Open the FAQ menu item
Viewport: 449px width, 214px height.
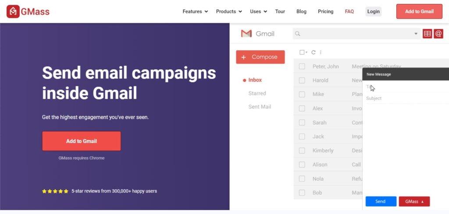pyautogui.click(x=349, y=11)
